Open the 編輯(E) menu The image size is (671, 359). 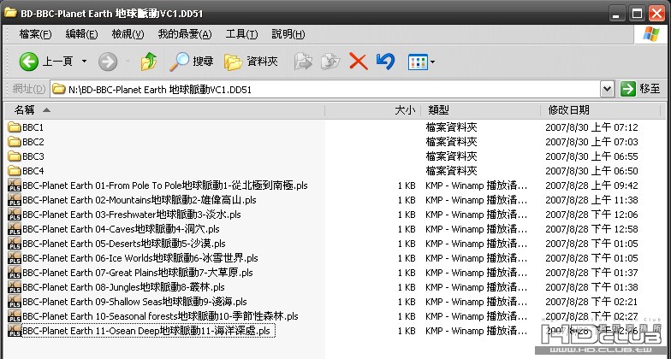point(82,34)
